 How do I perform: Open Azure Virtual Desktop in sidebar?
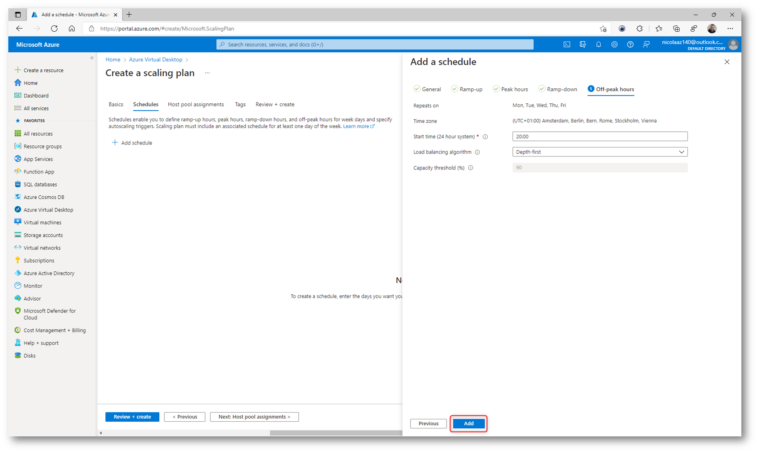point(48,210)
